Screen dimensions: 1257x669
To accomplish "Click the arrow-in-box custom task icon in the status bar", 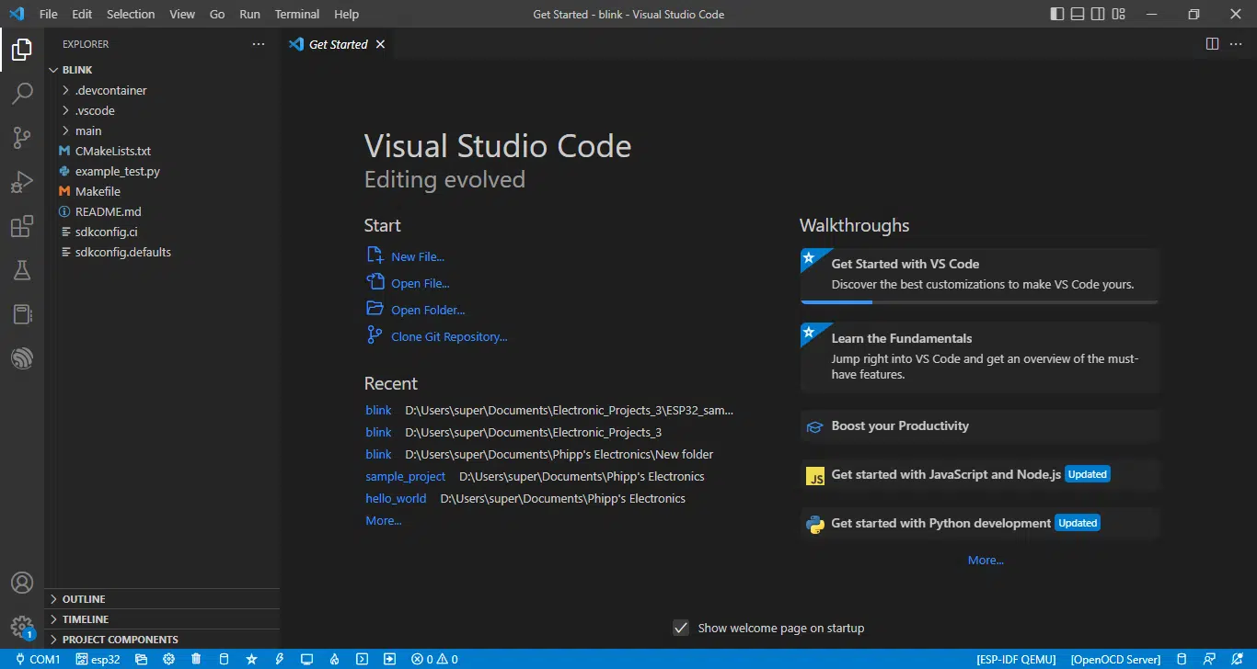I will tap(390, 659).
